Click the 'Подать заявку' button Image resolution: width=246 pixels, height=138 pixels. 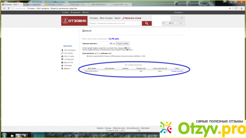pyautogui.click(x=123, y=43)
